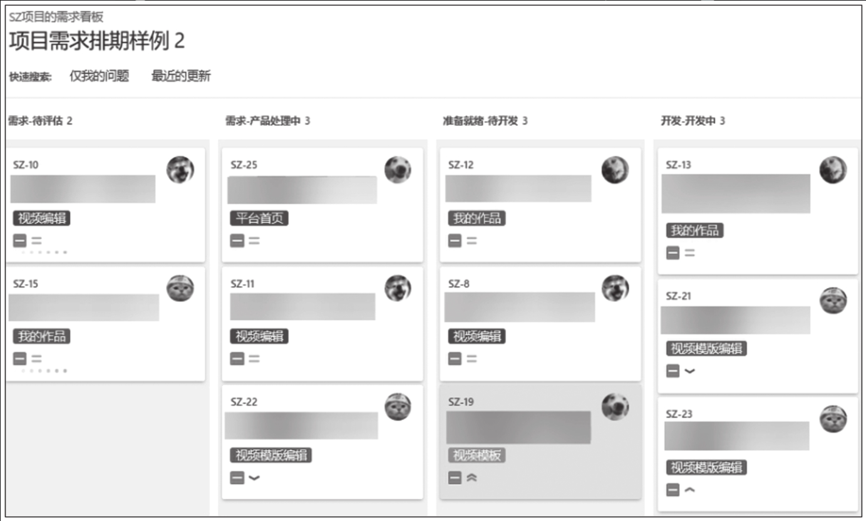Click the 需求-待评估 column header
The height and width of the screenshot is (521, 866).
(x=36, y=121)
